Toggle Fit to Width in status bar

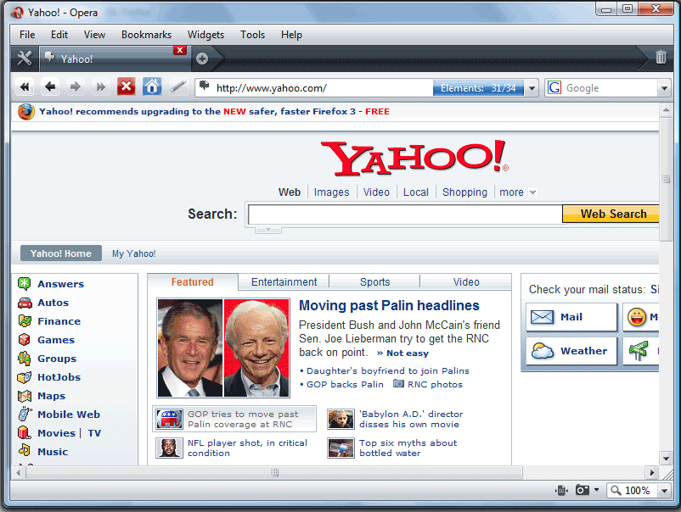point(561,491)
